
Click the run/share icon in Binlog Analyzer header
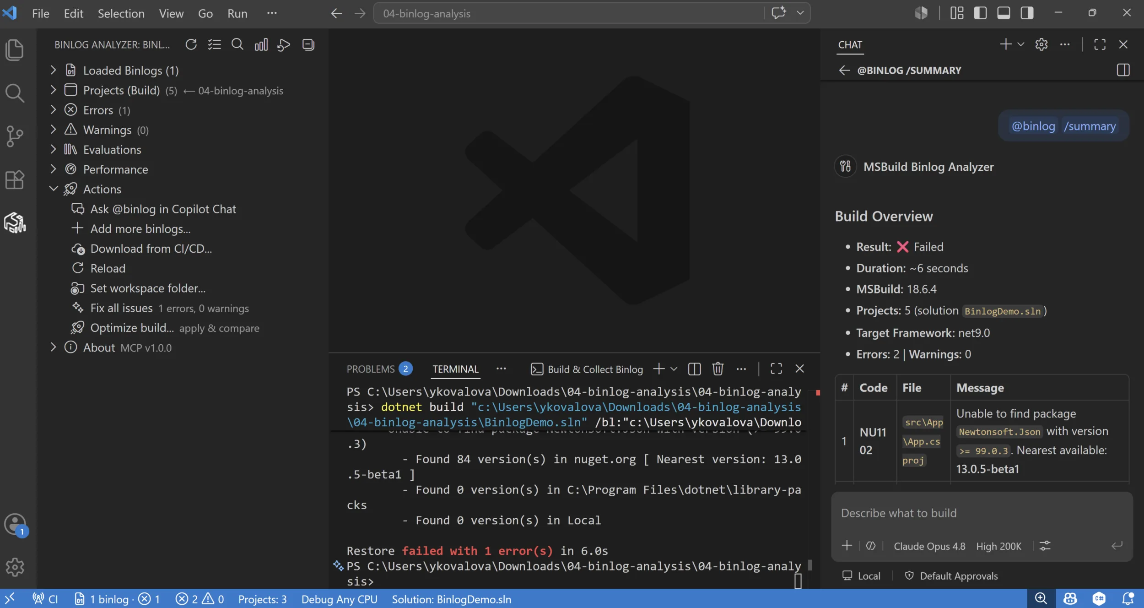click(x=284, y=44)
